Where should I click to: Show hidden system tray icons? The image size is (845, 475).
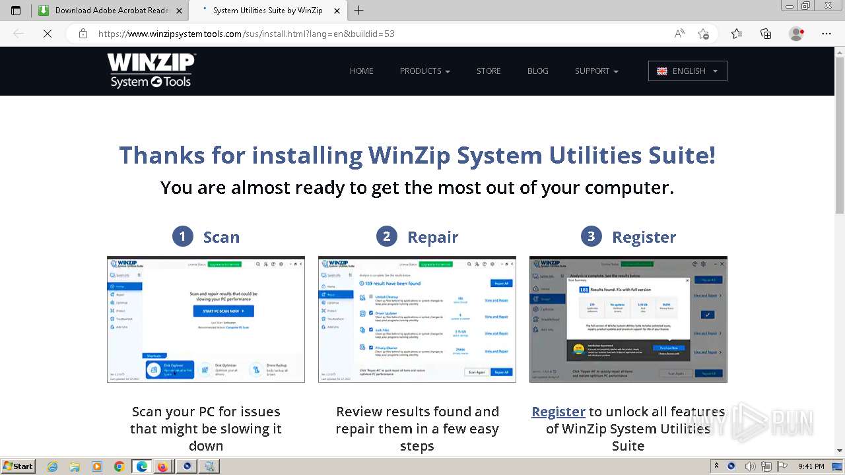pyautogui.click(x=716, y=466)
